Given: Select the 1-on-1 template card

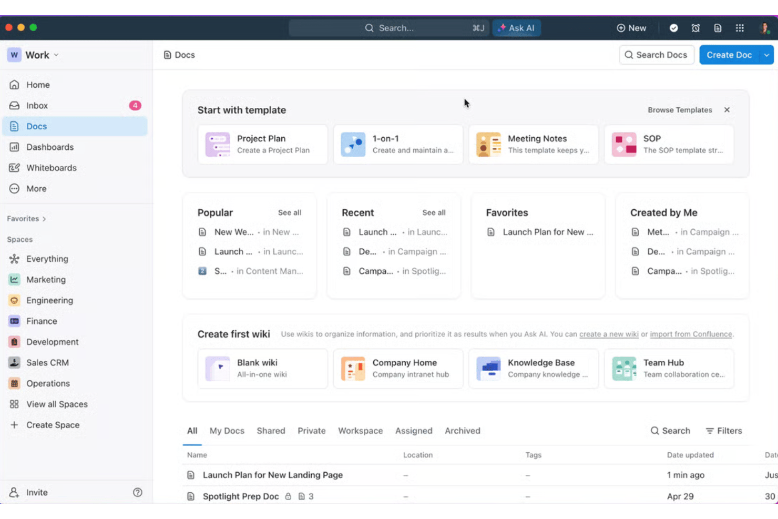Looking at the screenshot, I should point(398,145).
